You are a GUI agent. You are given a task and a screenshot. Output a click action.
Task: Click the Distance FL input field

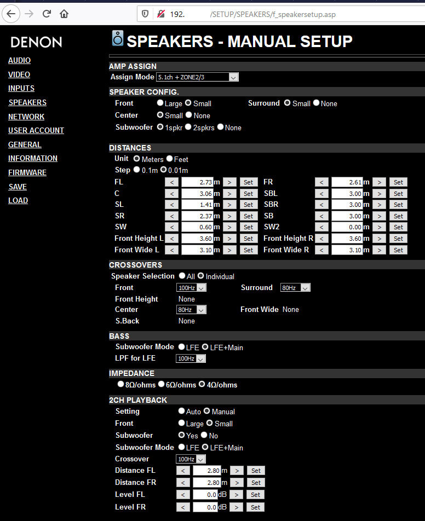click(x=206, y=471)
